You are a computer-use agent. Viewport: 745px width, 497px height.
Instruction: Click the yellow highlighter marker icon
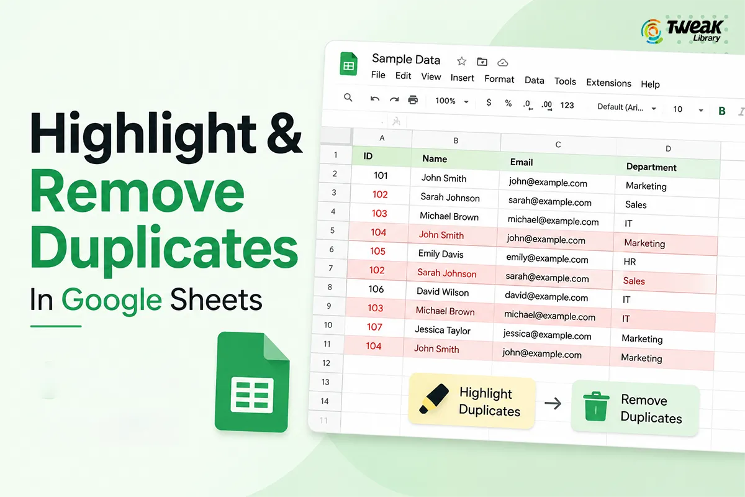point(434,399)
